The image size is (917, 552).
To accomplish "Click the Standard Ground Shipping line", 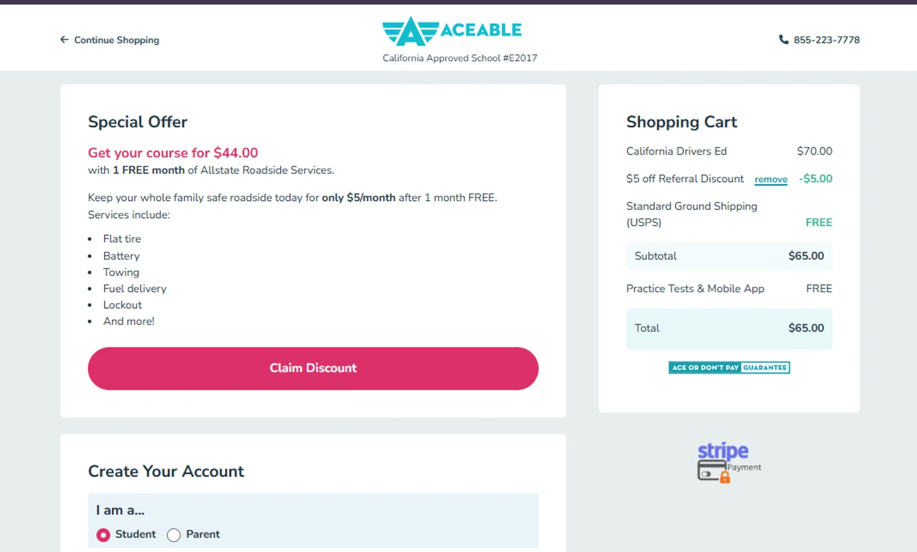I will click(x=691, y=214).
